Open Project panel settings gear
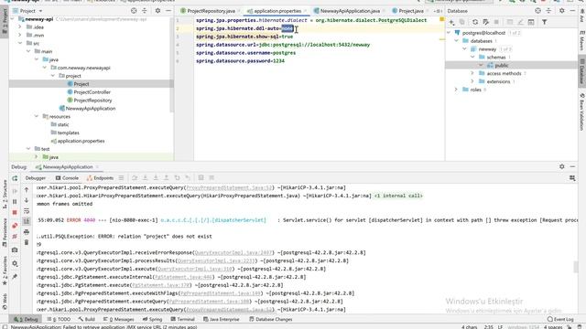 157,11
